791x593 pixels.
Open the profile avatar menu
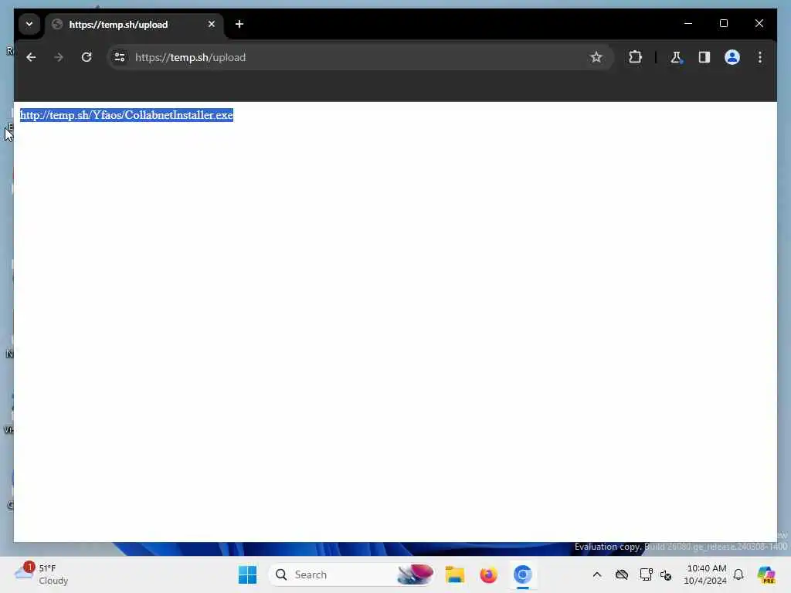[x=732, y=57]
